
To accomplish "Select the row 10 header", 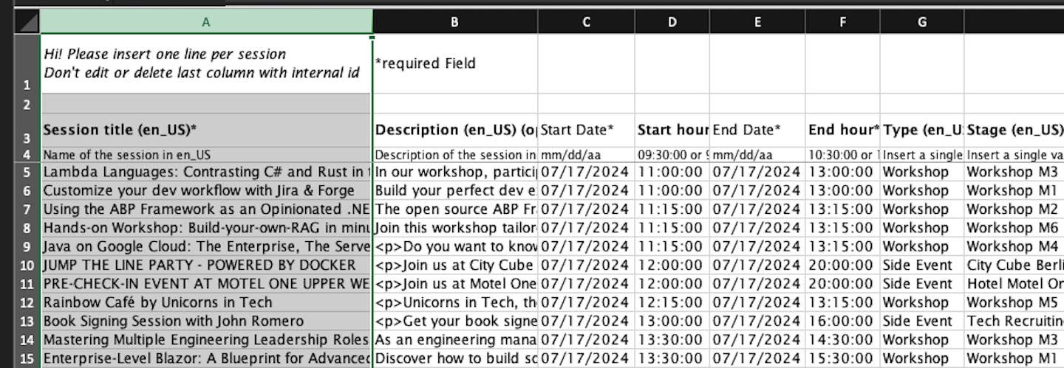I will (x=27, y=265).
